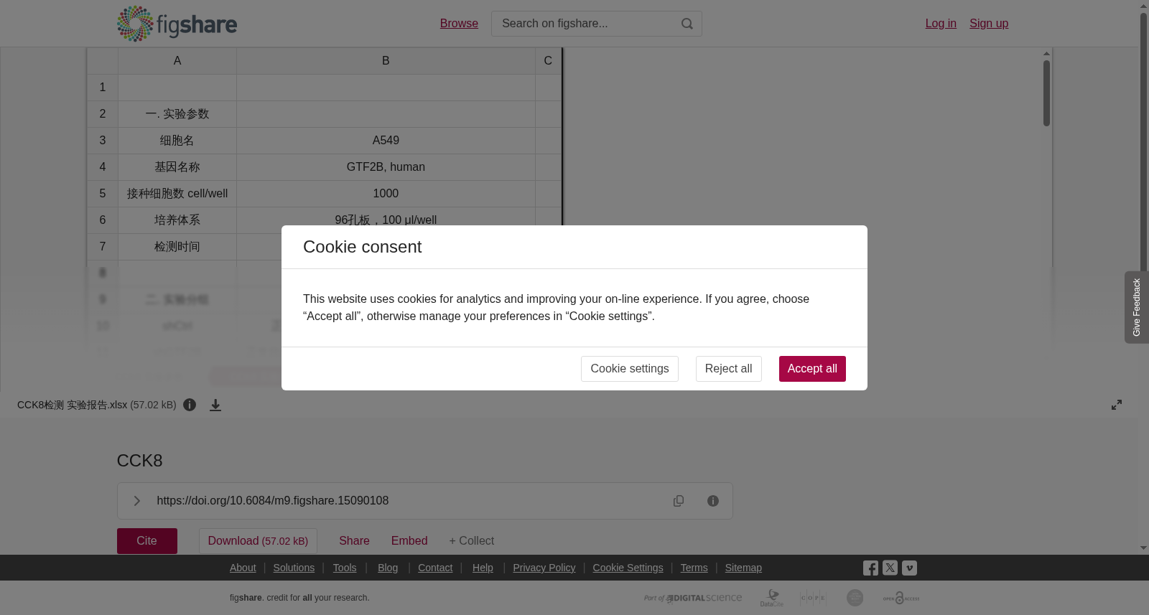
Task: Click the Share option
Action: 354,541
